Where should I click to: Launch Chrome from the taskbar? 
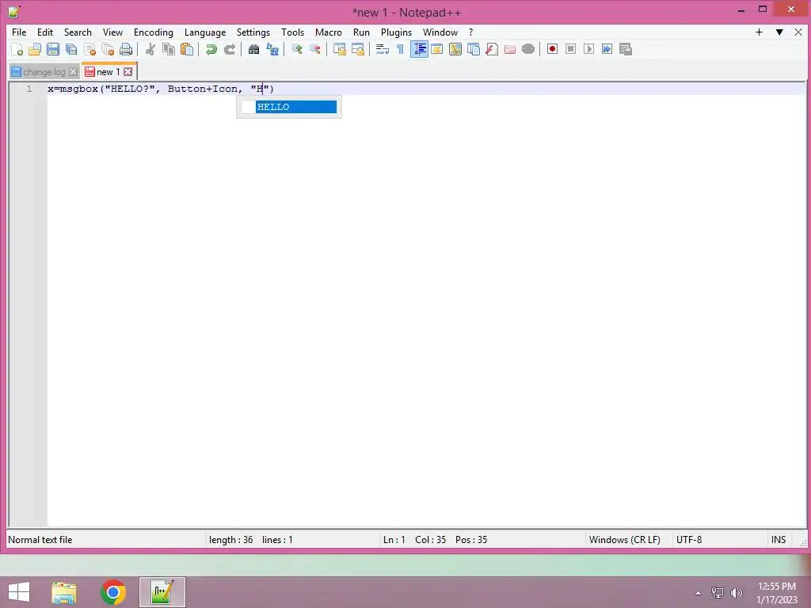click(113, 592)
